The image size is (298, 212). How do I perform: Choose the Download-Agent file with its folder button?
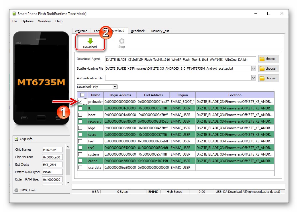tap(268, 59)
